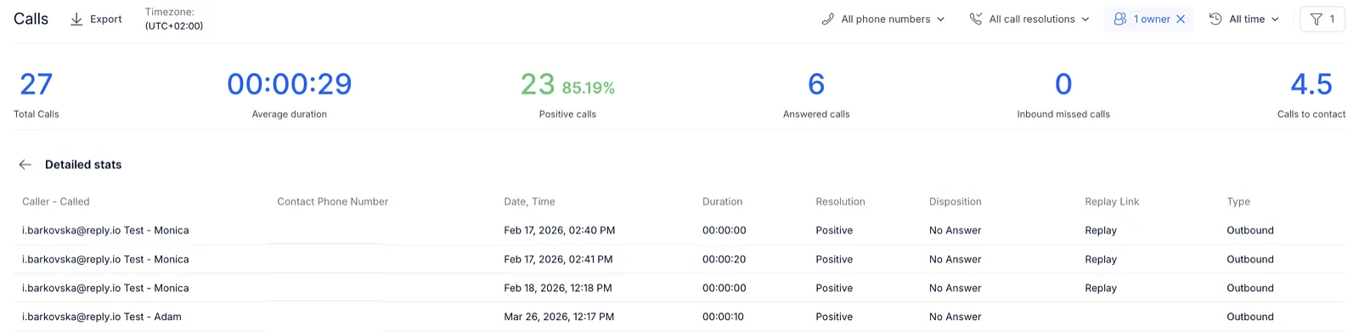1359x332 pixels.
Task: Open Replay link for Feb 17 02:41 PM call
Action: click(x=1101, y=259)
